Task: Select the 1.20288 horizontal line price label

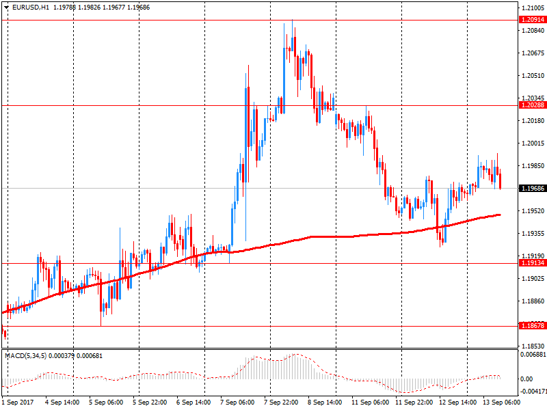Action: point(533,105)
